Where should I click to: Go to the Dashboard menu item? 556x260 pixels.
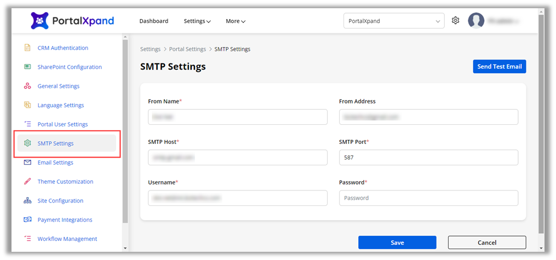(154, 21)
